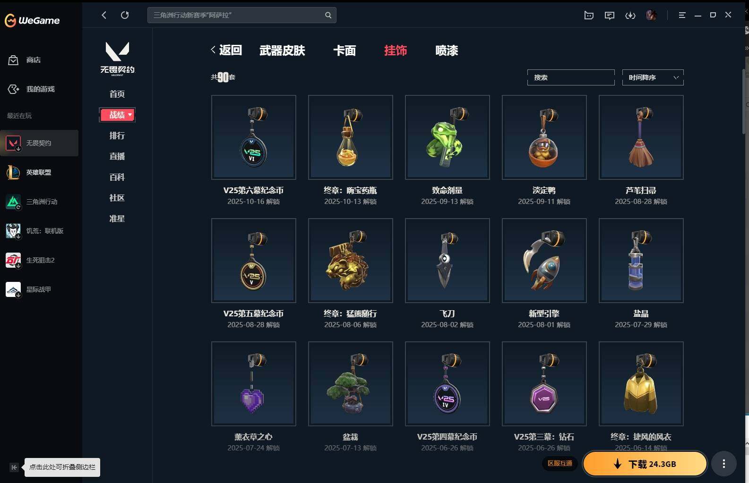Image resolution: width=749 pixels, height=483 pixels.
Task: Switch to the 武器皮肤 tab
Action: (x=282, y=51)
